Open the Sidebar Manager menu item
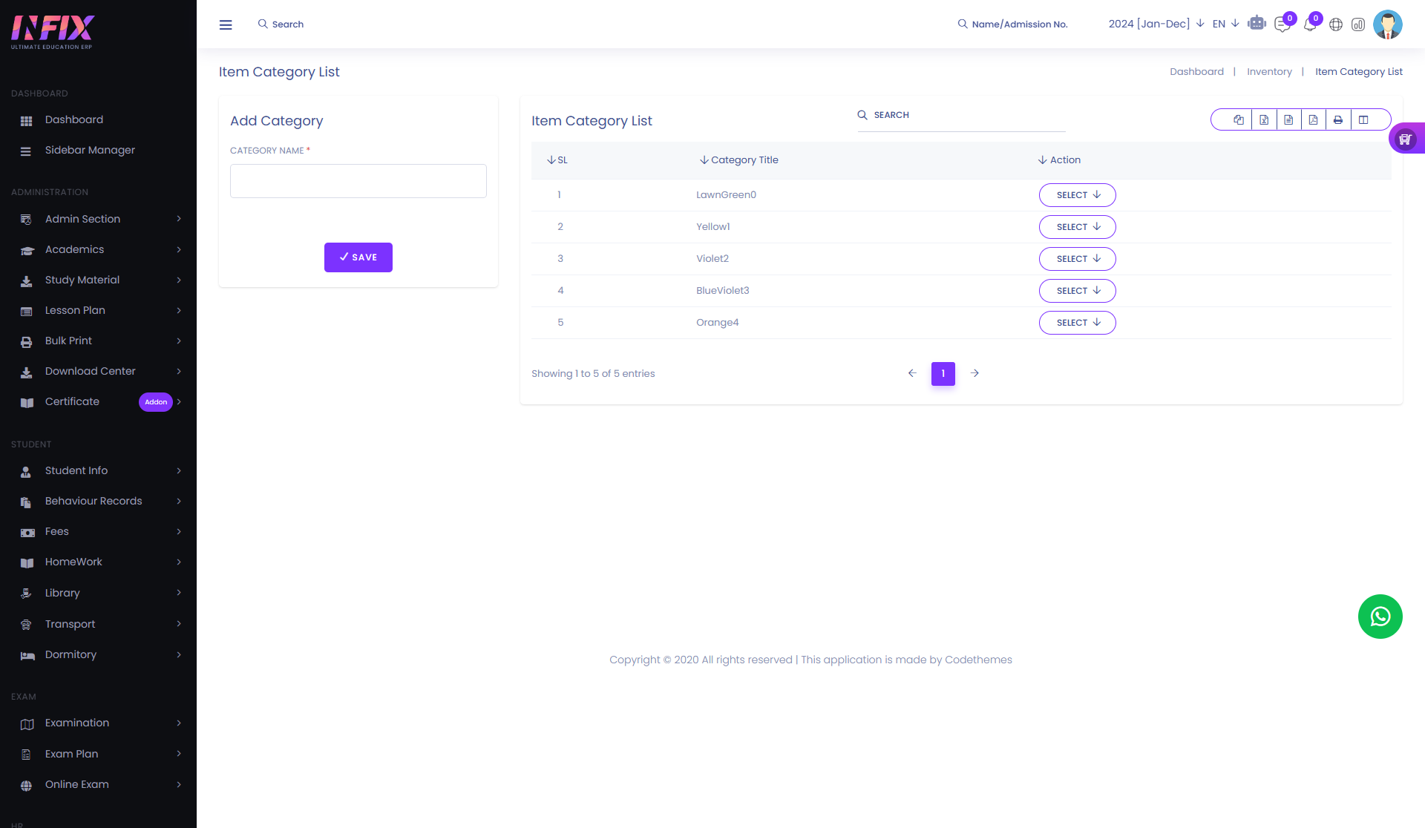Image resolution: width=1425 pixels, height=828 pixels. [x=90, y=150]
